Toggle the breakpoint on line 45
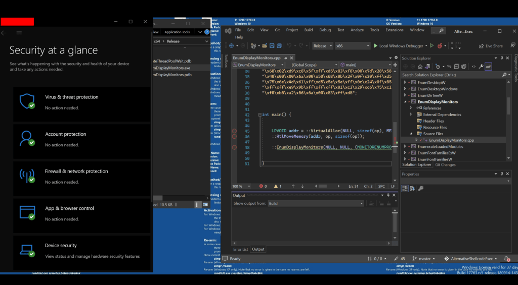 [x=234, y=131]
